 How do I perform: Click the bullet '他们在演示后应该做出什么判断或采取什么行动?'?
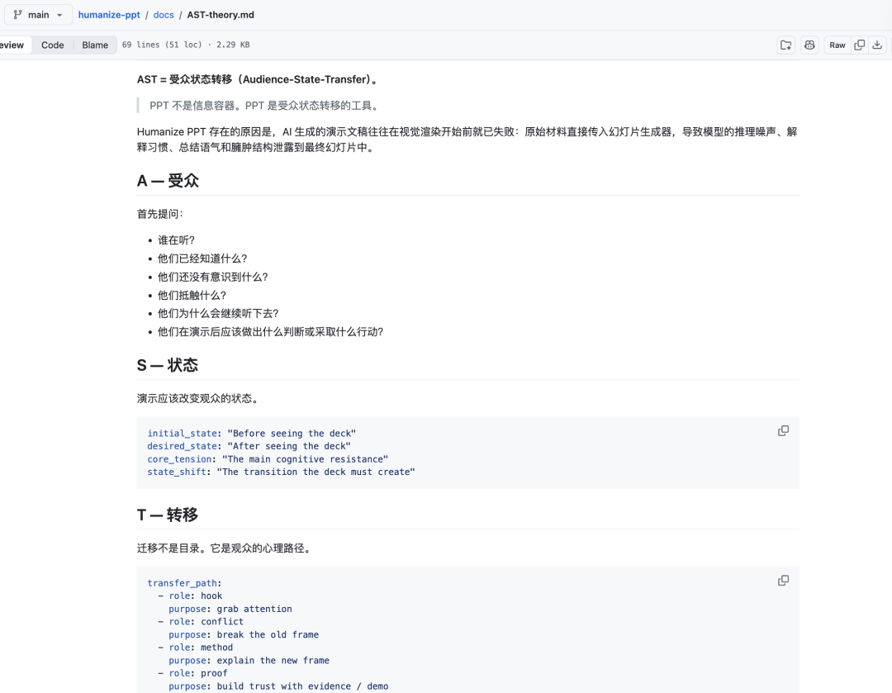pos(270,332)
